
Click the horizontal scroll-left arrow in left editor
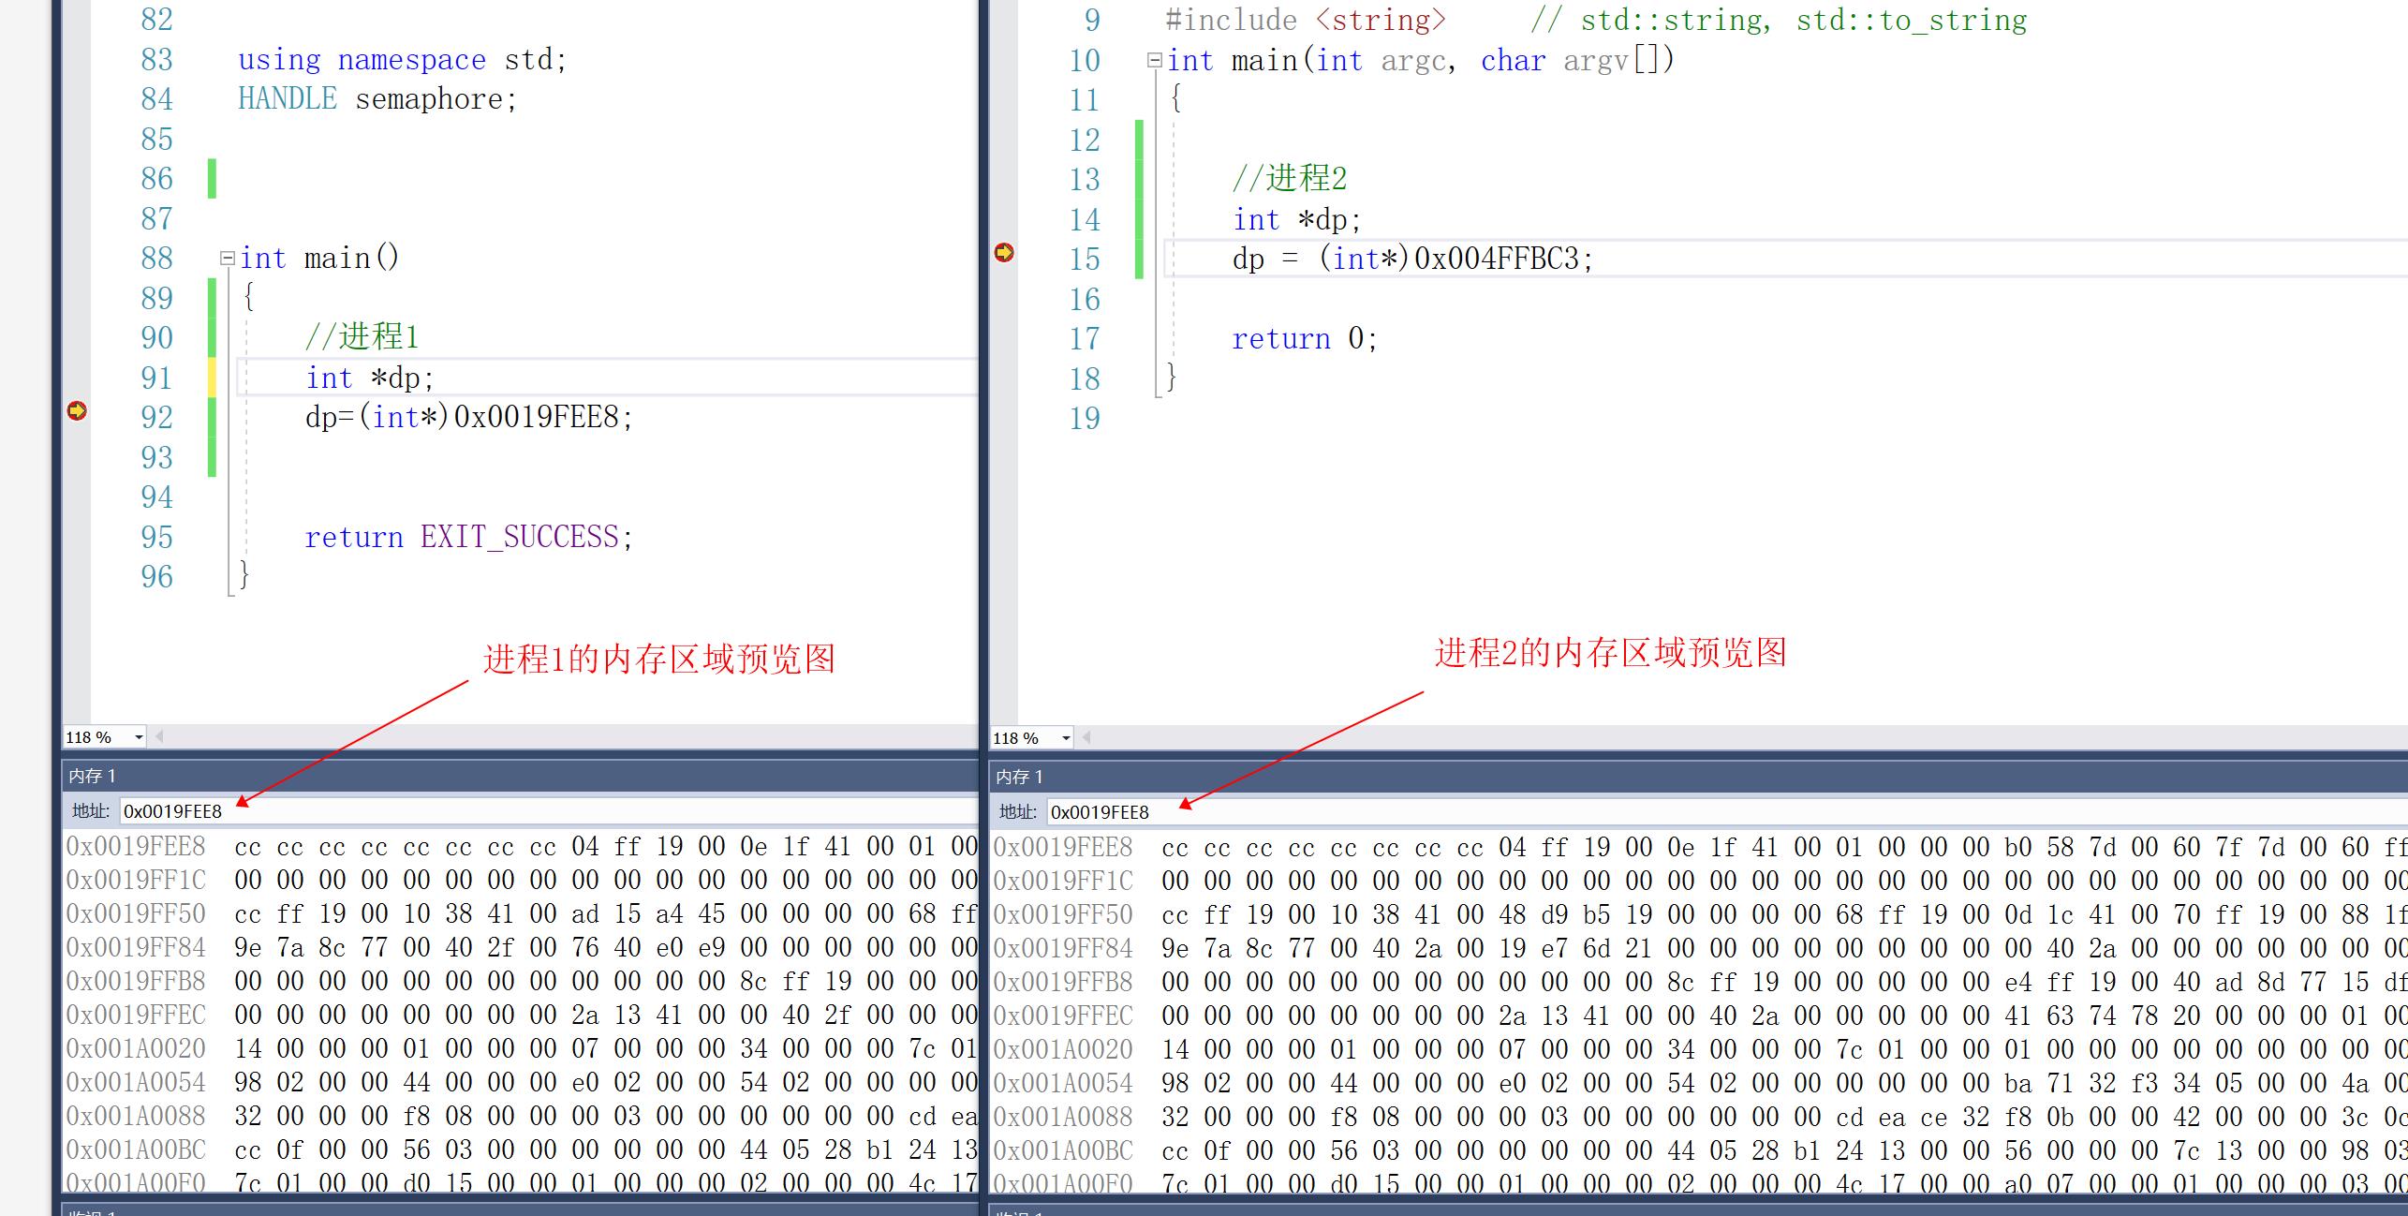coord(159,737)
